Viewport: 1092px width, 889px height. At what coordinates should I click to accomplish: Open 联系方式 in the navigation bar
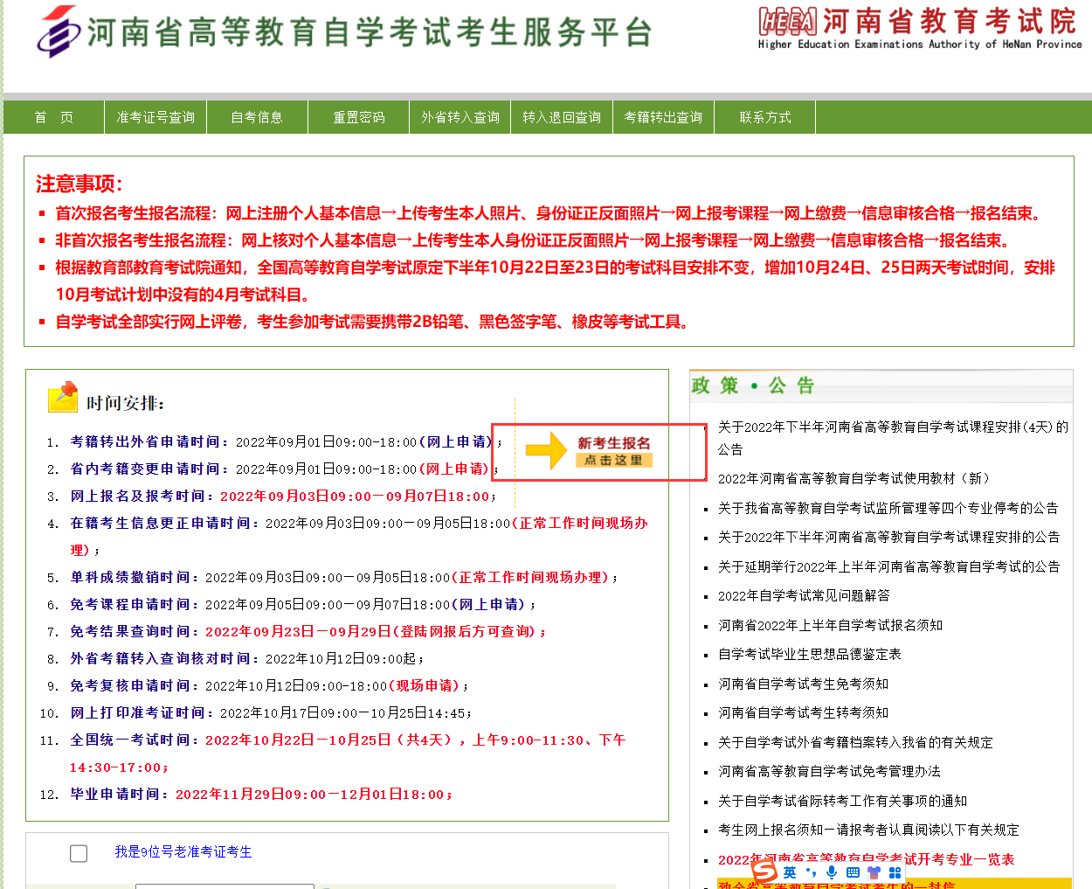pos(764,117)
